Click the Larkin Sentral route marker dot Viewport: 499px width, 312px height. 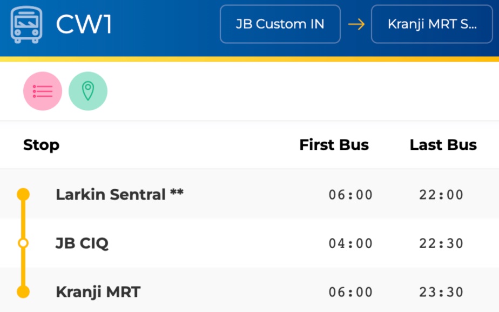pyautogui.click(x=23, y=195)
